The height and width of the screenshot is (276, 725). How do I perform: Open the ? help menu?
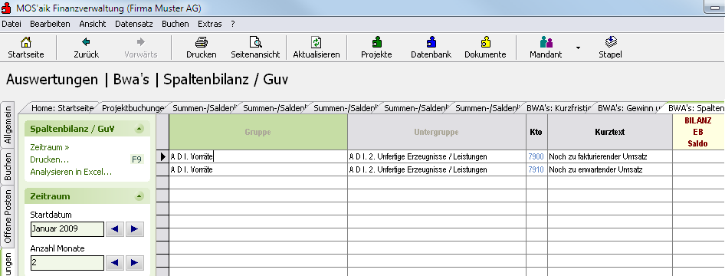click(x=233, y=24)
